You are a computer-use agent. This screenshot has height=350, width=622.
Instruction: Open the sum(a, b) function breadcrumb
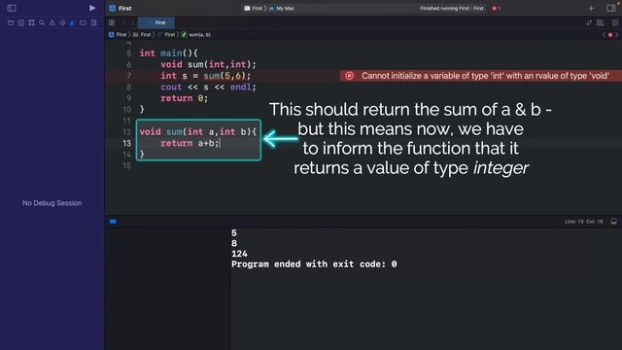coord(196,35)
